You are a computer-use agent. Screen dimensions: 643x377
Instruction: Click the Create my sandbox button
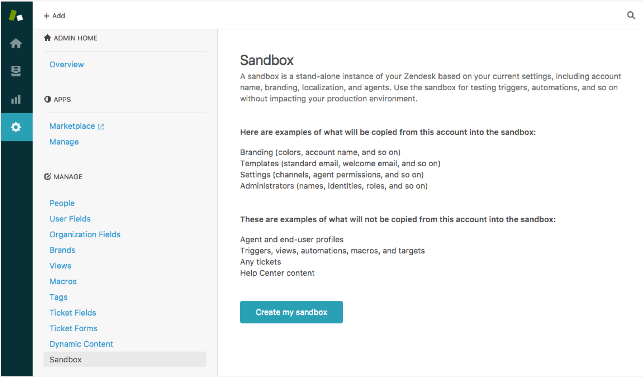[291, 312]
